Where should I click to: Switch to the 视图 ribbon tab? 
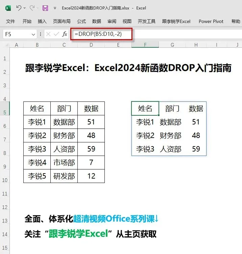pos(127,21)
